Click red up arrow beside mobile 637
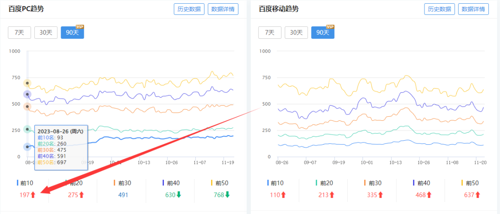The width and height of the screenshot is (500, 214). [478, 195]
